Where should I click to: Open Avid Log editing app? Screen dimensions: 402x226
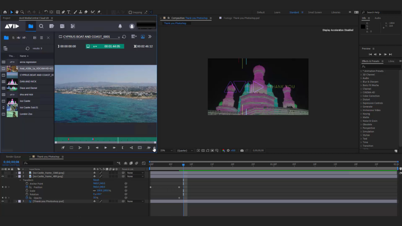(x=51, y=26)
